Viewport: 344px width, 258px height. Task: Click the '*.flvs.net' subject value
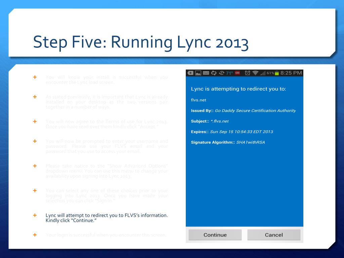point(220,121)
